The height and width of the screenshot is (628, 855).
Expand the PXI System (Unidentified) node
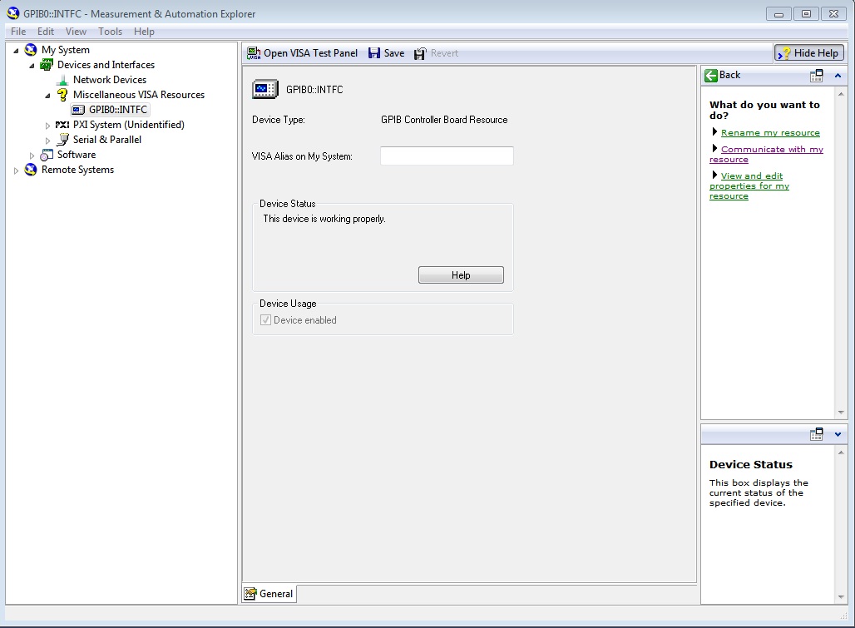[47, 126]
